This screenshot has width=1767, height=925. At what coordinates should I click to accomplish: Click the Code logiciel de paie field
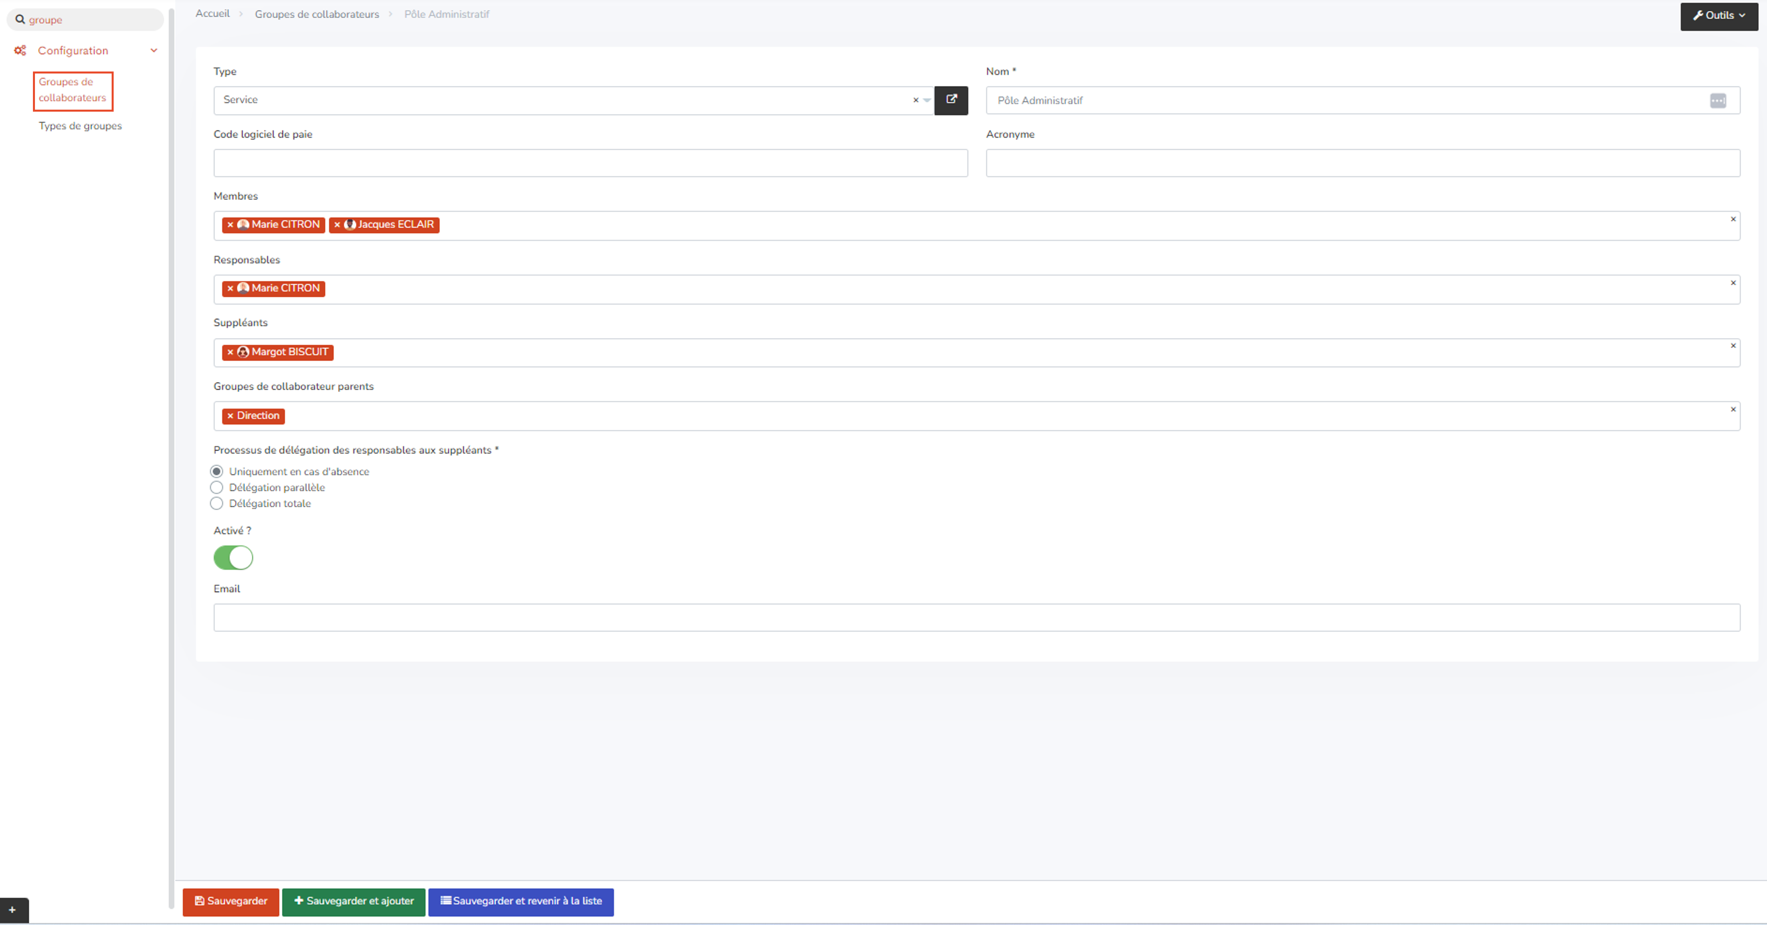click(x=591, y=163)
